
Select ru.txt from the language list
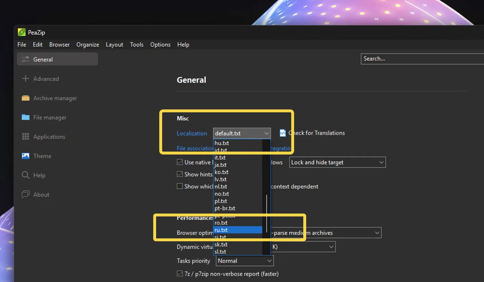click(x=238, y=230)
